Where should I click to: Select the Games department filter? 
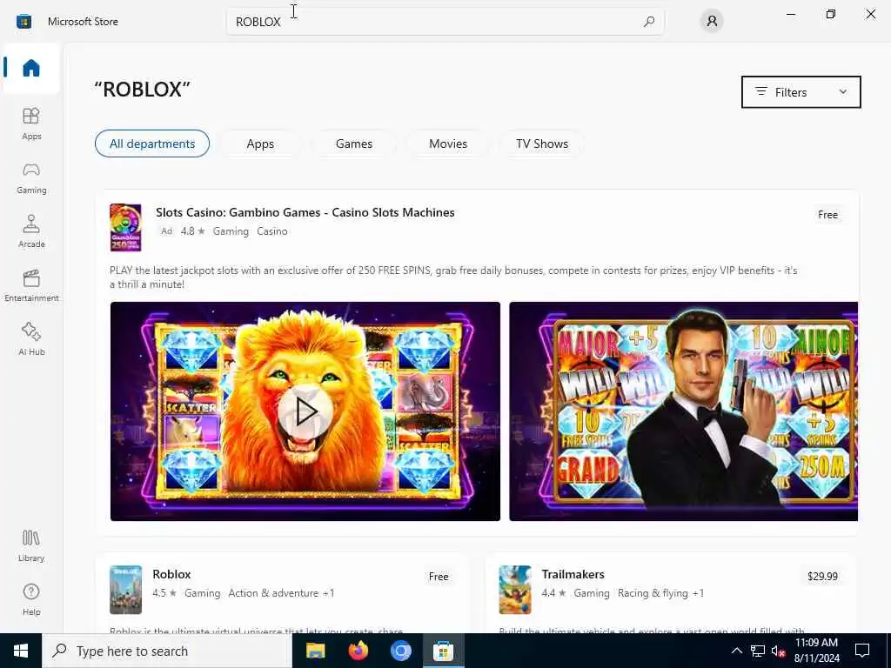coord(354,144)
